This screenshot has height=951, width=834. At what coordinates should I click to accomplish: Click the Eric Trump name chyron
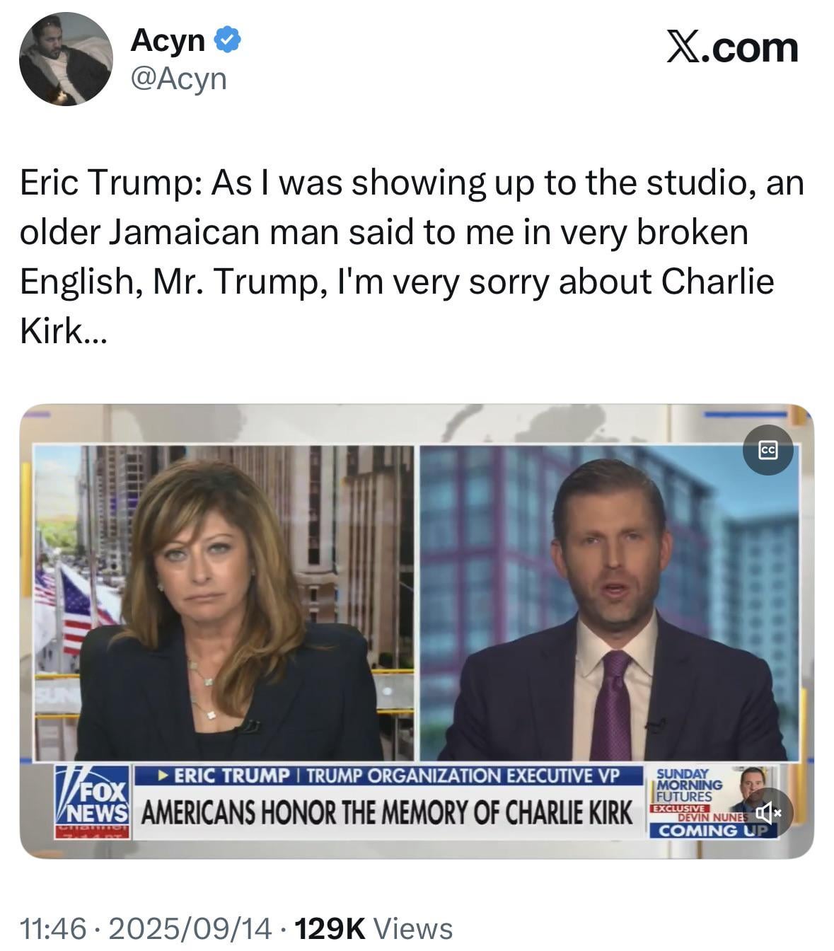click(x=388, y=775)
